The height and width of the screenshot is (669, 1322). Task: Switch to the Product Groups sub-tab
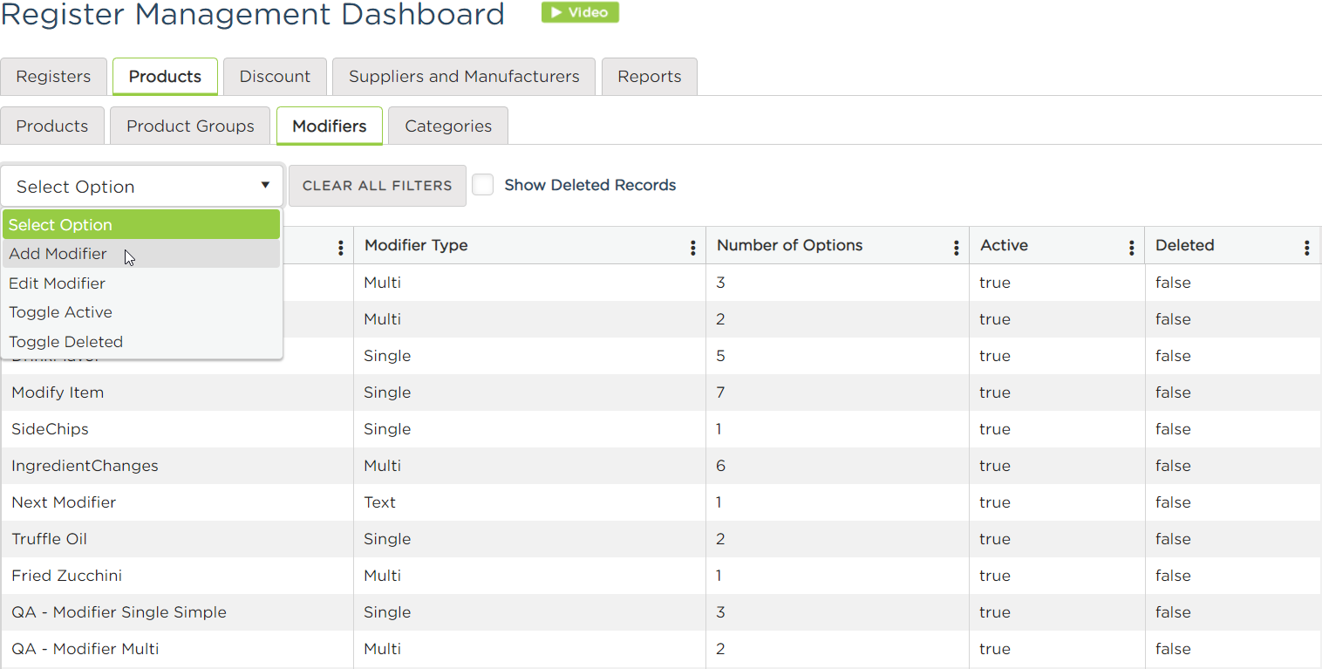(x=190, y=126)
